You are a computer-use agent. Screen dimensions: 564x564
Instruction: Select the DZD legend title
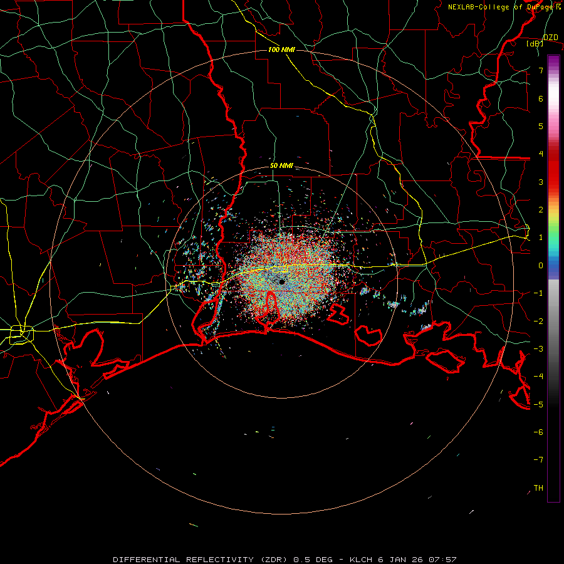(550, 38)
